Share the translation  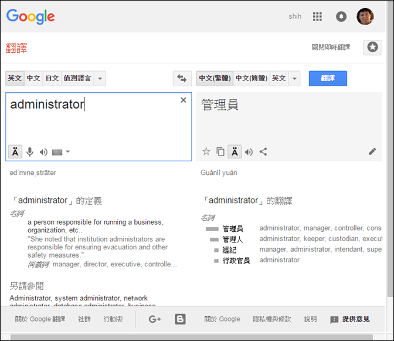(x=263, y=151)
